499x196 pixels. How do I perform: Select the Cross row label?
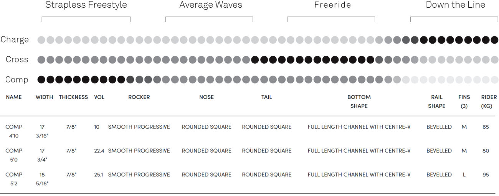click(x=17, y=60)
